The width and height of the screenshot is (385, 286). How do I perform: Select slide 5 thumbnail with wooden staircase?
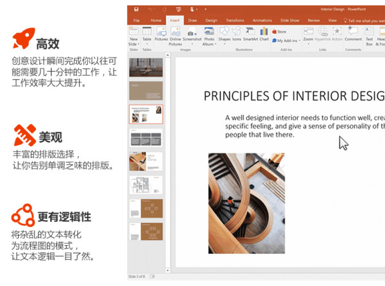146,161
